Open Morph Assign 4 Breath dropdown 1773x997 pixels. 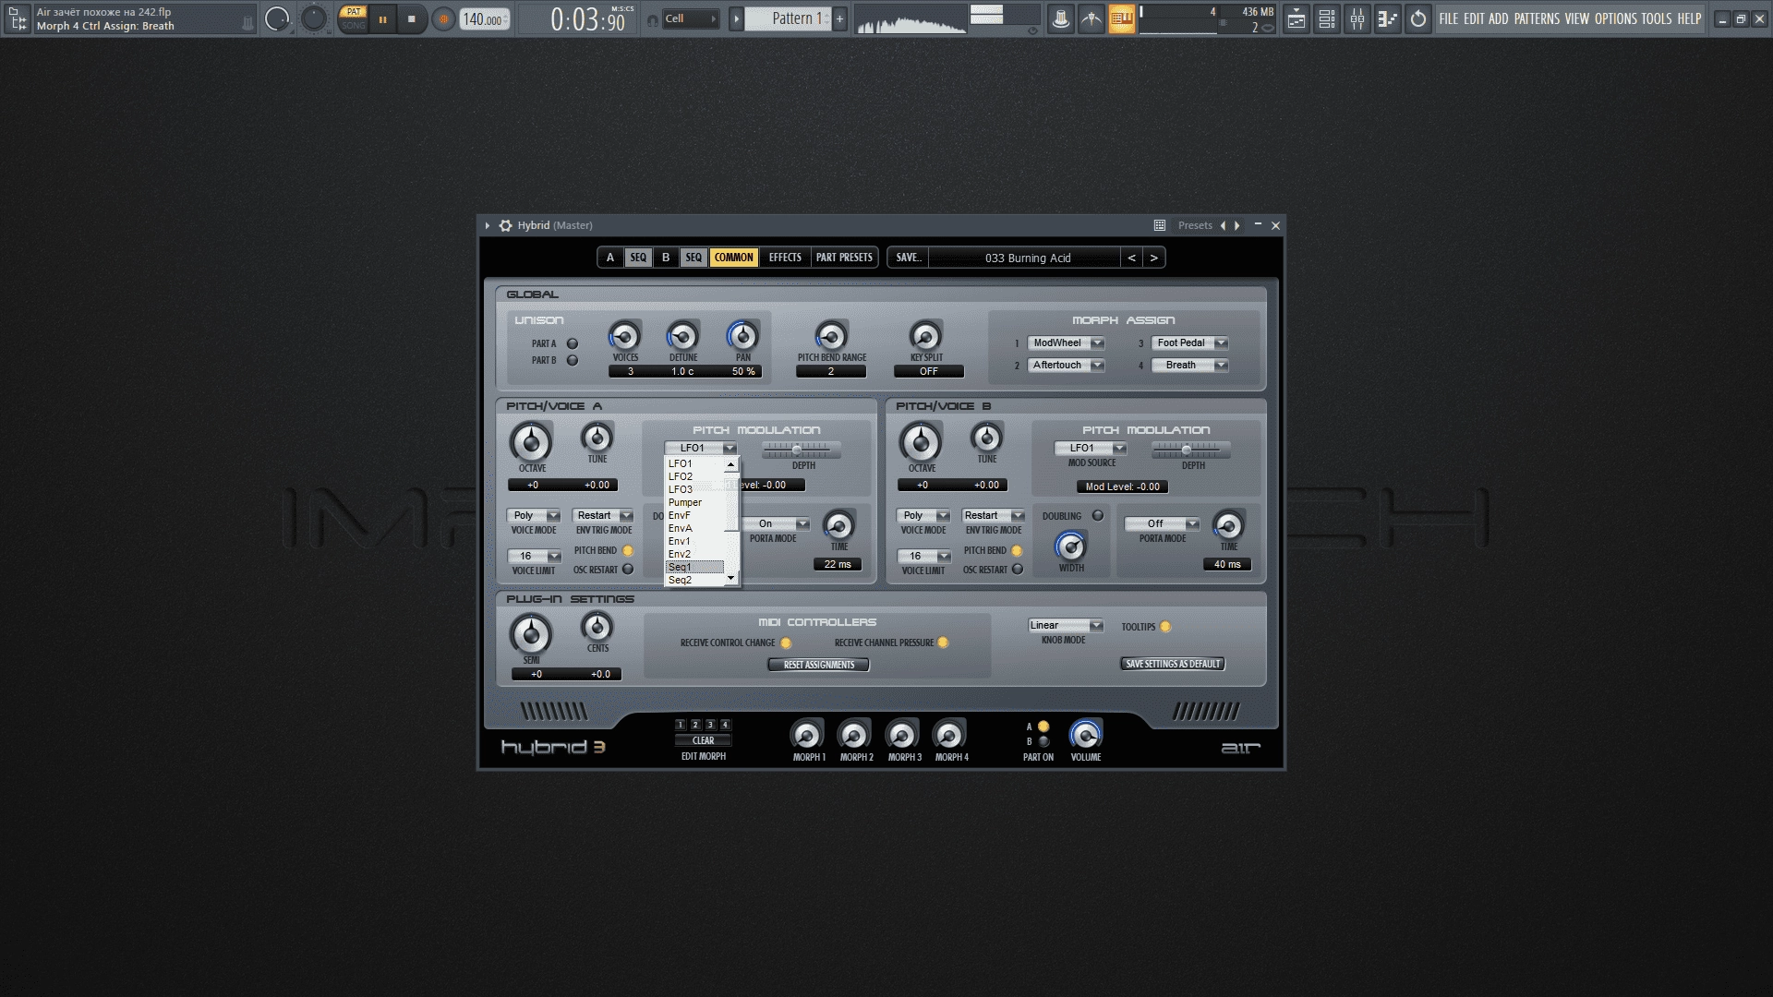pos(1189,365)
